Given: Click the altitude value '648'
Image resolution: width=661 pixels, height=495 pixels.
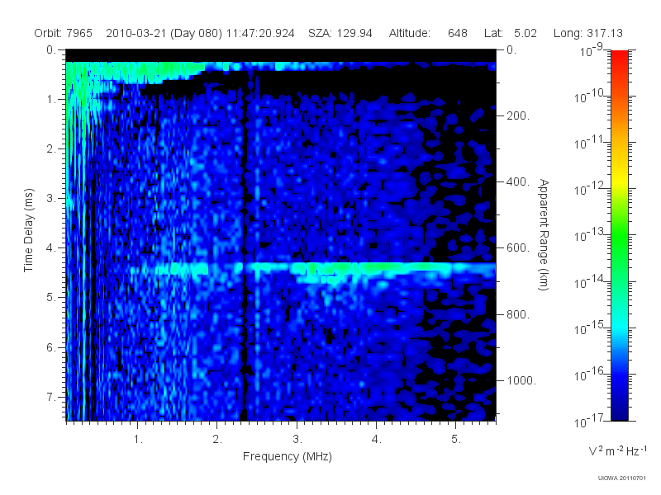Looking at the screenshot, I should (458, 33).
